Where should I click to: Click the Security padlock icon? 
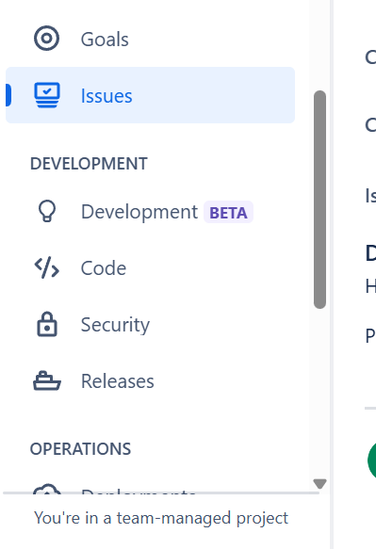tap(47, 324)
